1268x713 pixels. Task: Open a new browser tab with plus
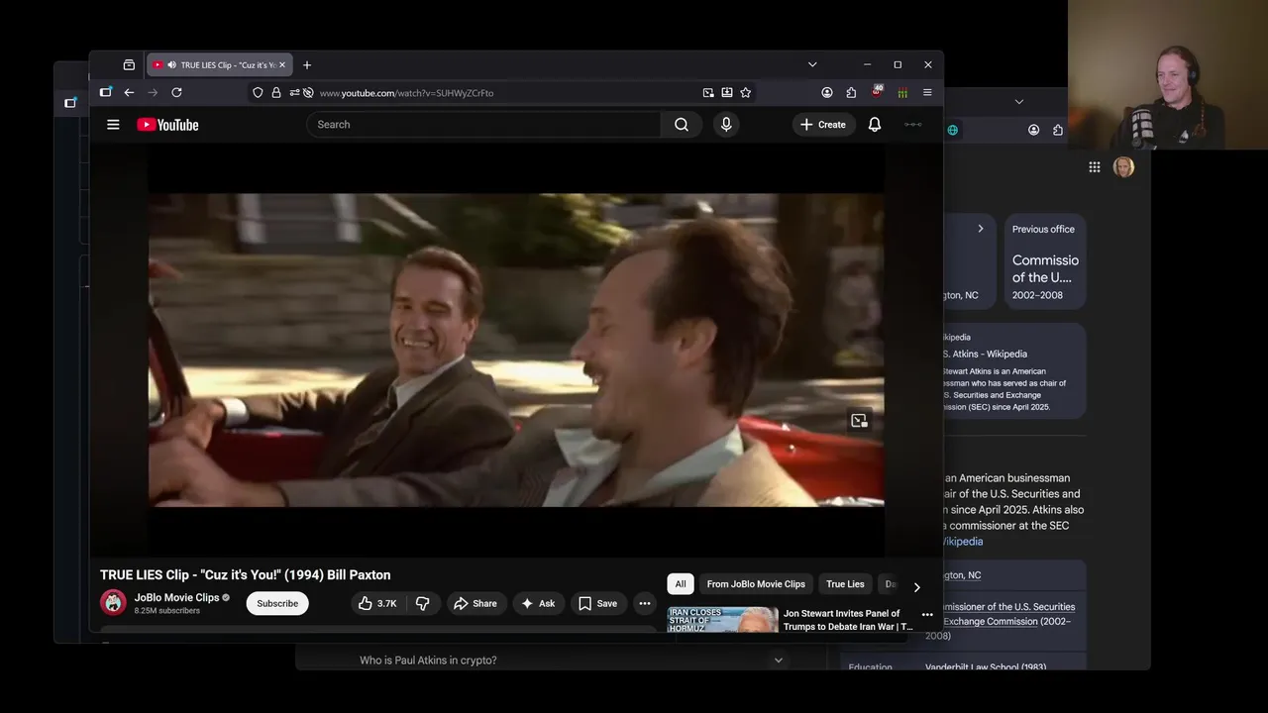click(x=307, y=64)
